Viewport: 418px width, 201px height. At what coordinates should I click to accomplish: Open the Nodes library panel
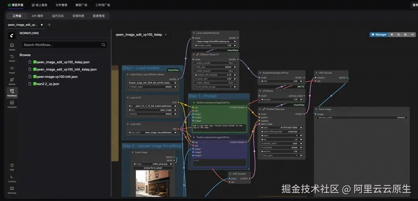[12, 70]
